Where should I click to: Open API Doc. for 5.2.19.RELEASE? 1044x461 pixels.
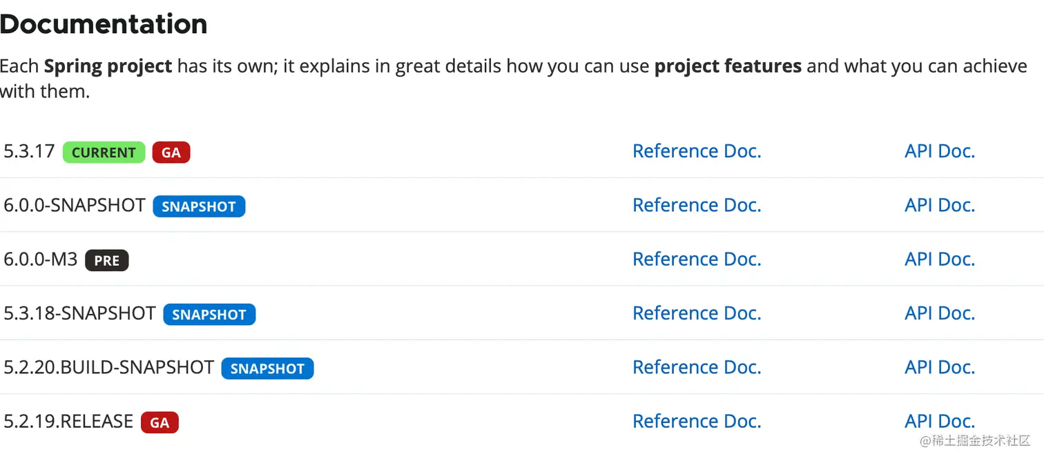tap(939, 421)
